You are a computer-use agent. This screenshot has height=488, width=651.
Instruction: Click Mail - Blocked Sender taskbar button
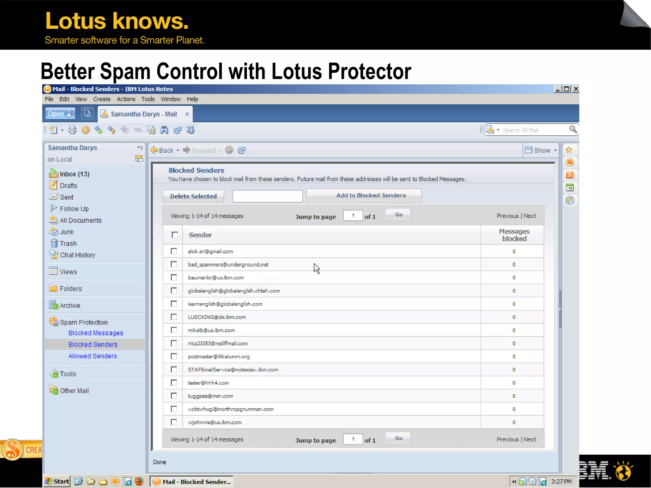[192, 482]
